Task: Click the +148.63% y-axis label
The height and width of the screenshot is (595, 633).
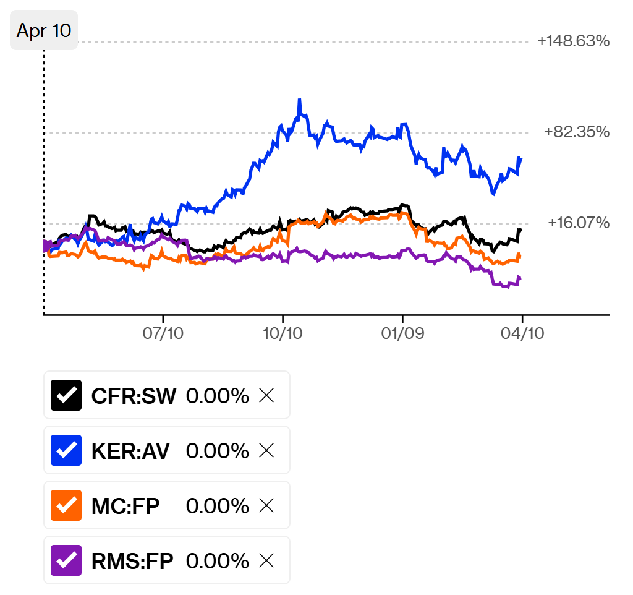Action: click(573, 41)
